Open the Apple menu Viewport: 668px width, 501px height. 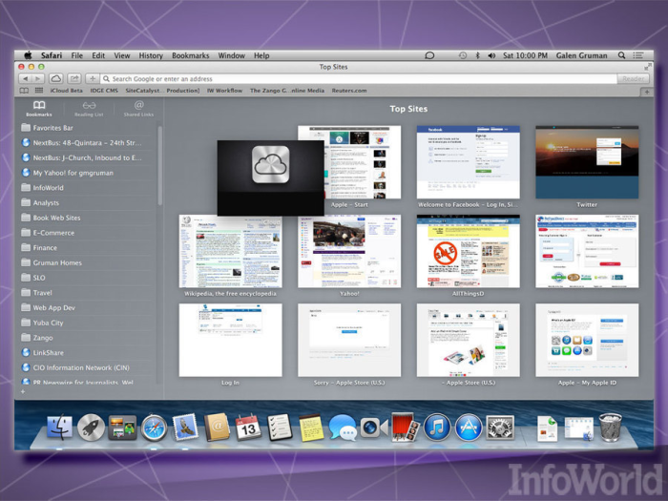click(x=28, y=55)
